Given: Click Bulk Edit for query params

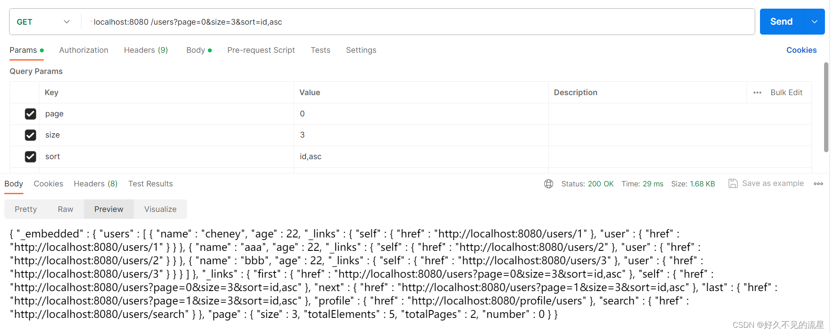Looking at the screenshot, I should (x=786, y=93).
